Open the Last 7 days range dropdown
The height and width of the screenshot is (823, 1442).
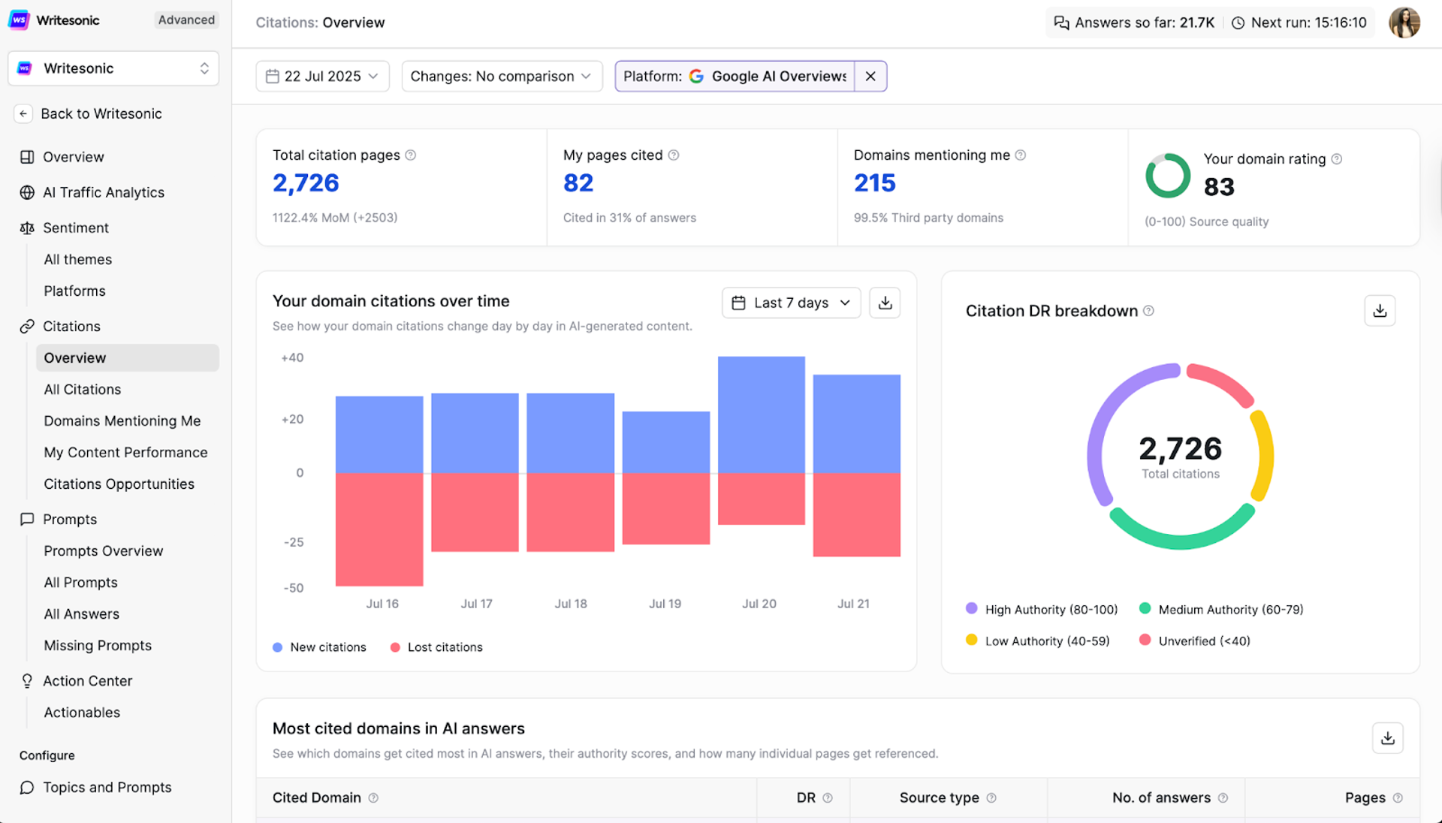click(x=791, y=303)
